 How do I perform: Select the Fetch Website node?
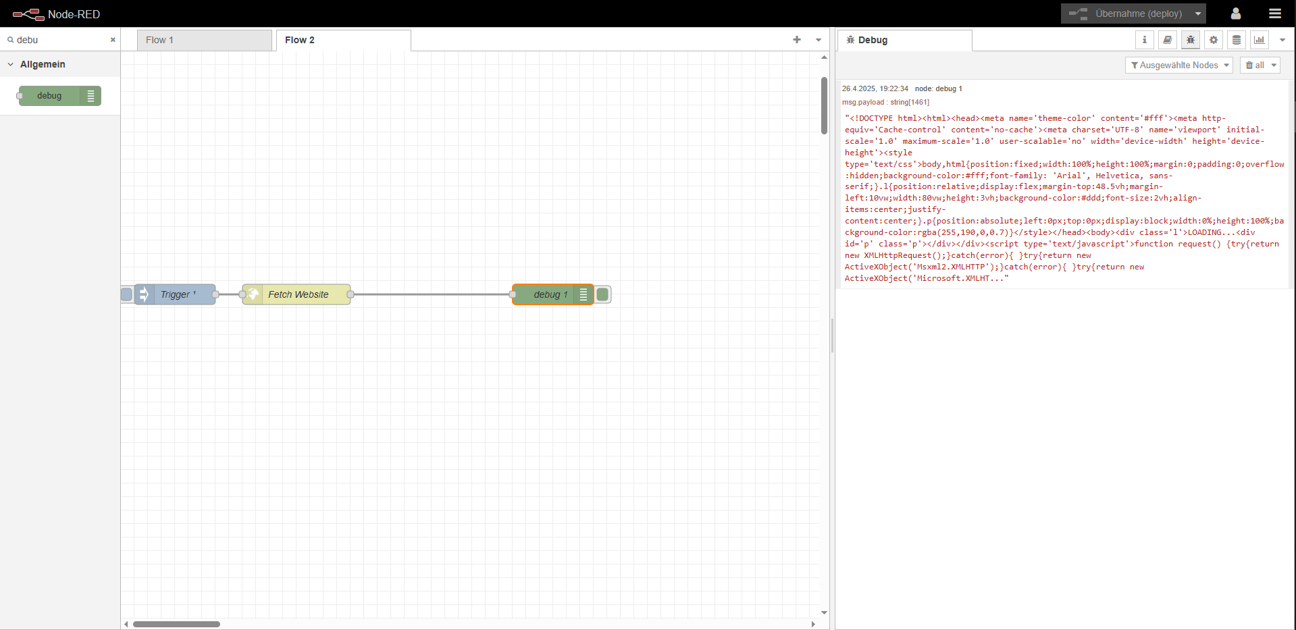coord(296,294)
